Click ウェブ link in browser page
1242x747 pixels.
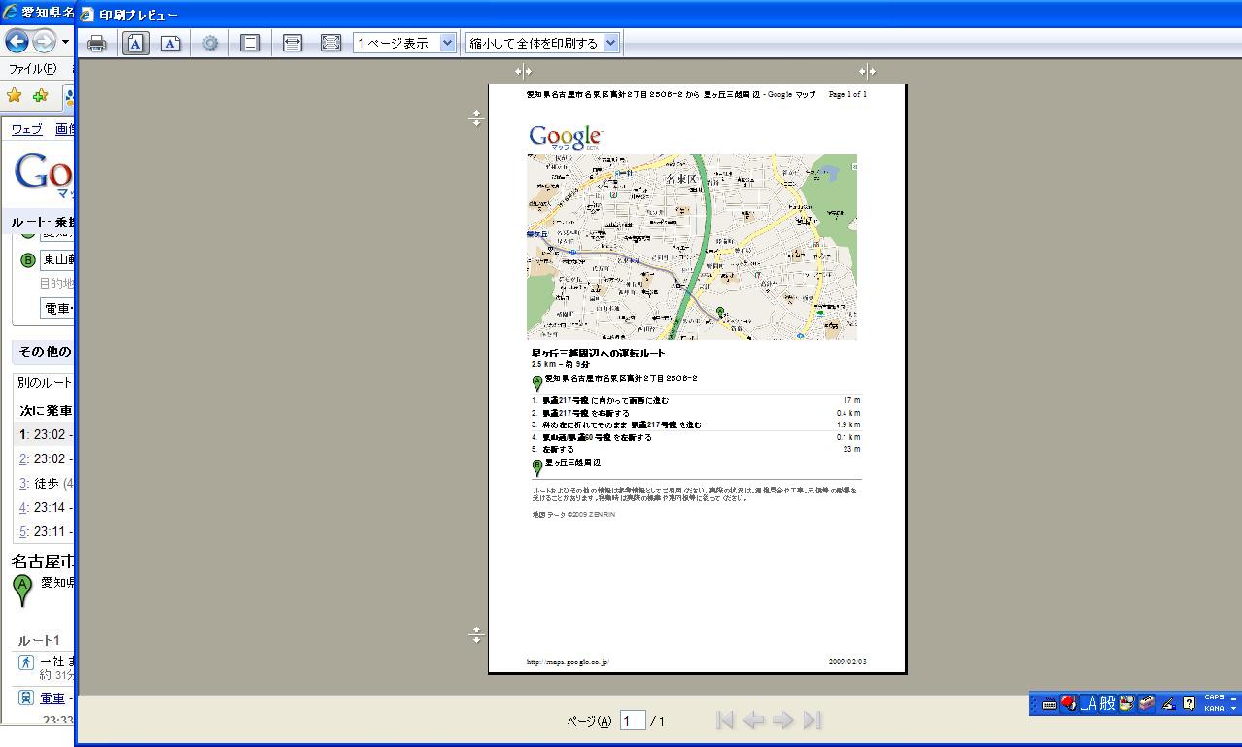pos(26,129)
